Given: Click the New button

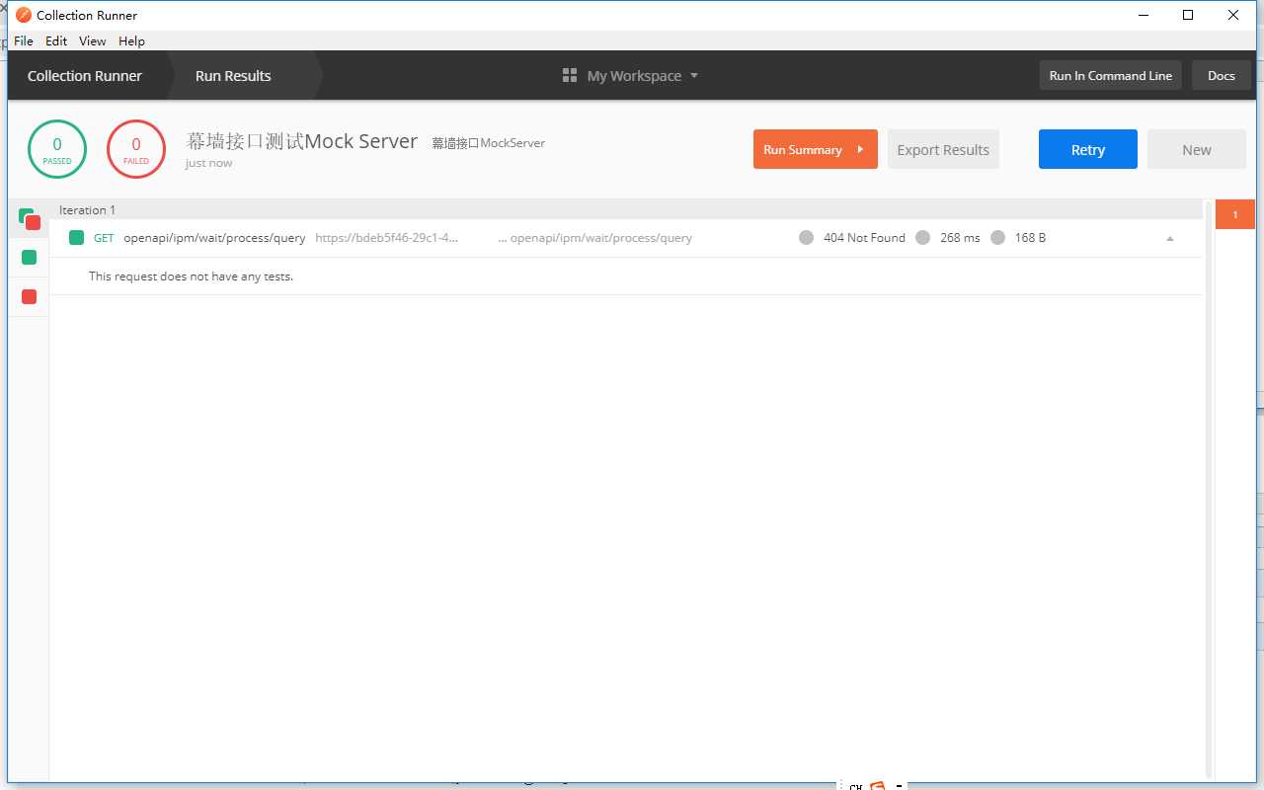Looking at the screenshot, I should [x=1196, y=149].
